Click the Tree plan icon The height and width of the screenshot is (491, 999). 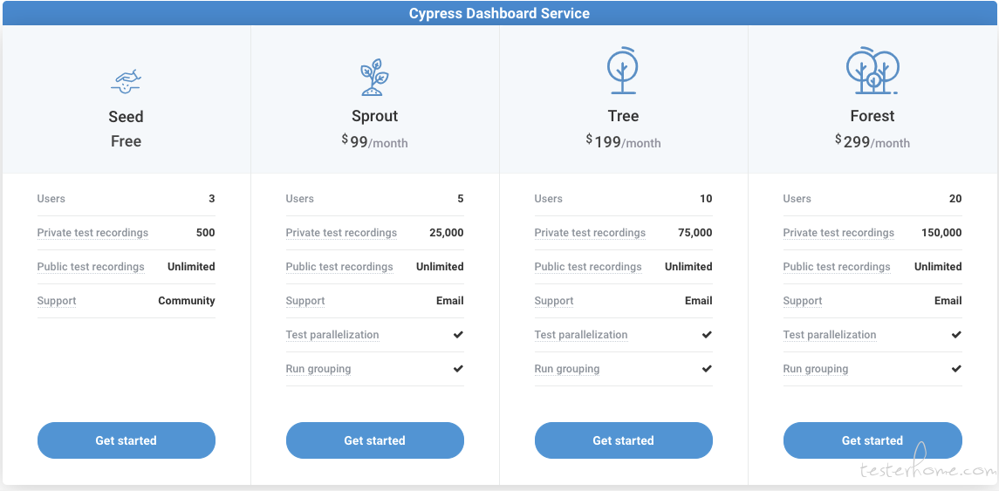[x=622, y=70]
